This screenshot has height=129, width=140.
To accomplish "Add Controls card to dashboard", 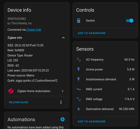I will click(92, 33).
